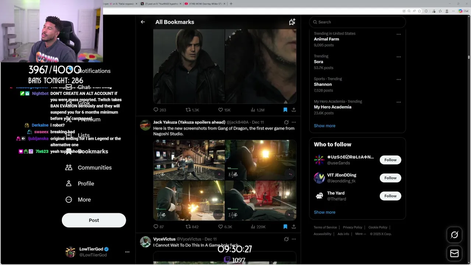
Task: Open the Privacy Policy link
Action: tap(353, 227)
